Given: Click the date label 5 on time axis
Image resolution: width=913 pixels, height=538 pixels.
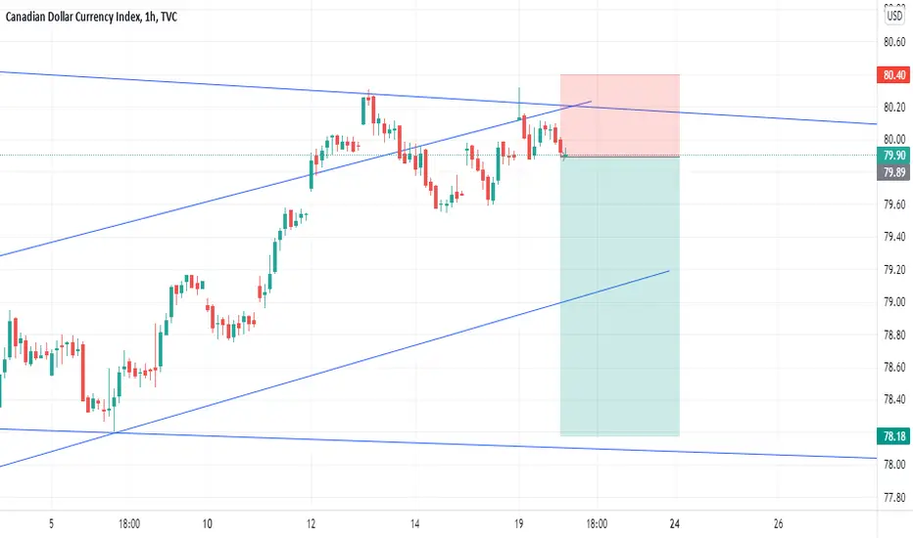Looking at the screenshot, I should [x=51, y=524].
